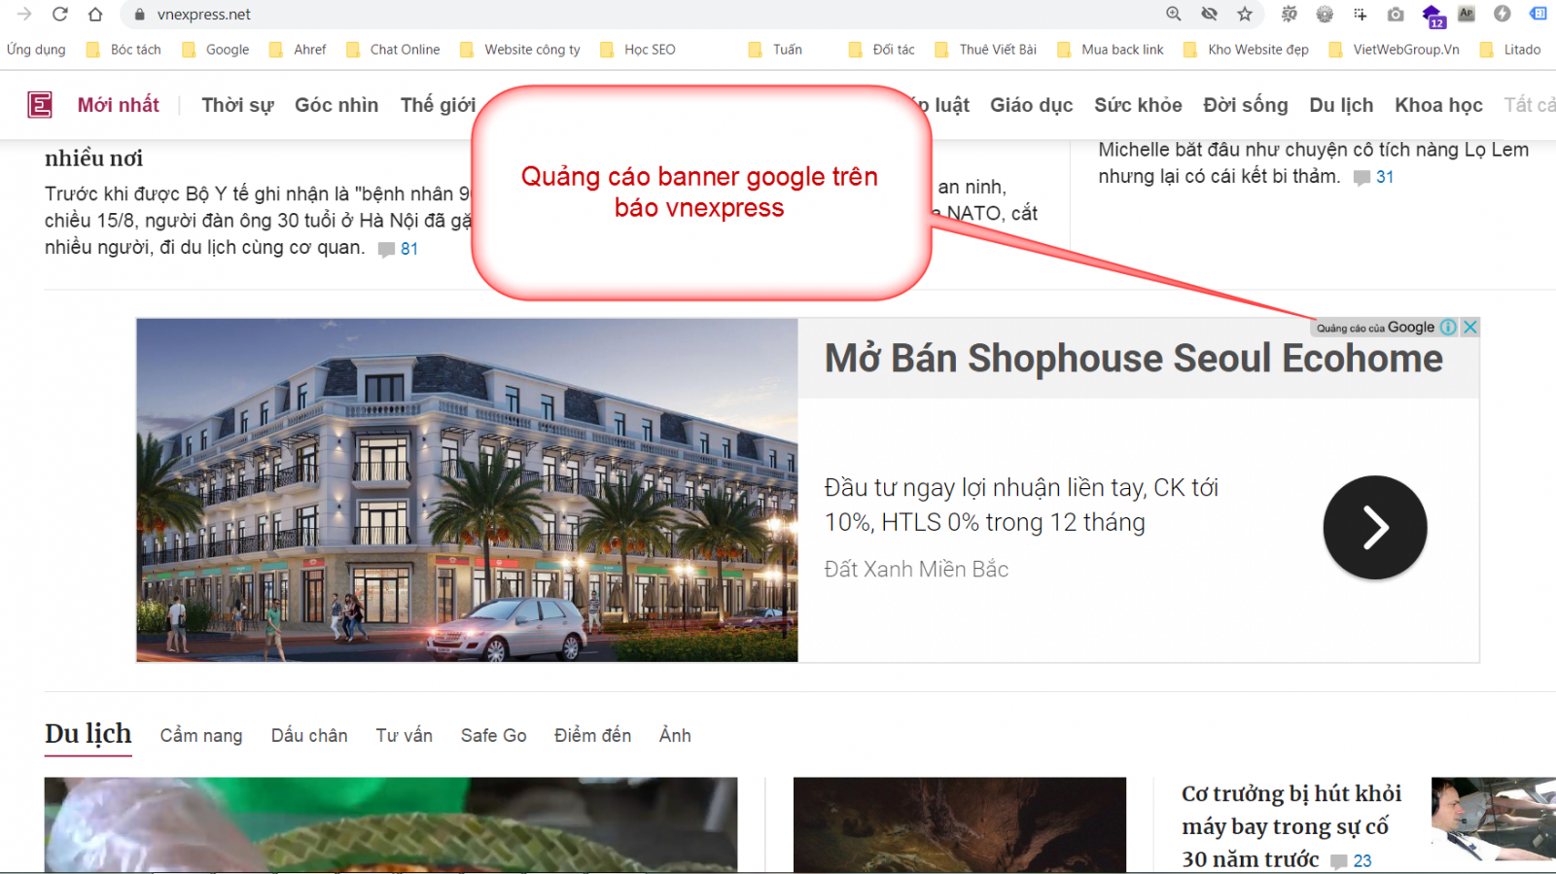The image size is (1556, 874).
Task: Open the Sức khỏe section
Action: [x=1138, y=105]
